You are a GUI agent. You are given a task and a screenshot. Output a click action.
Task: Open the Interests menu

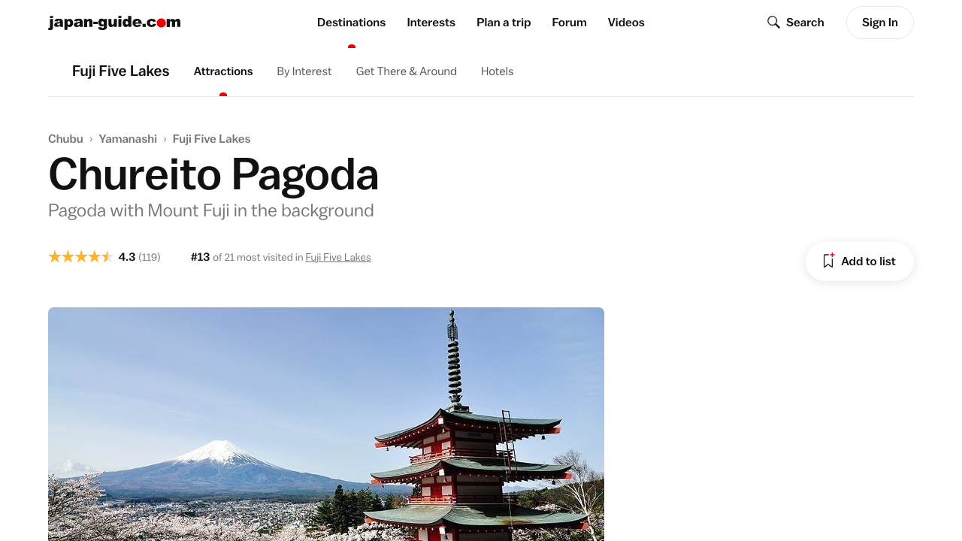[x=431, y=23]
